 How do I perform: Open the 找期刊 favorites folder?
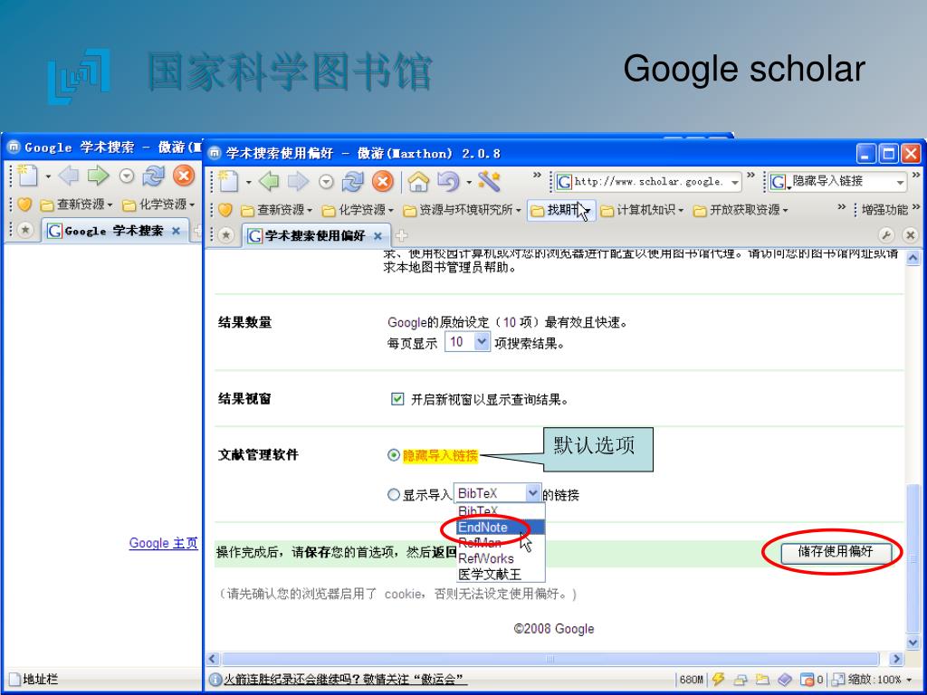[x=560, y=210]
